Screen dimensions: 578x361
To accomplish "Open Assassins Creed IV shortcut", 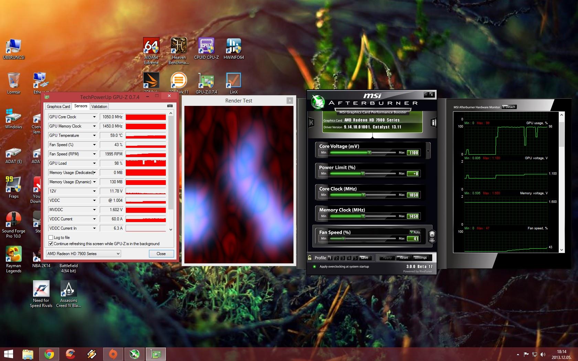I will [x=68, y=294].
